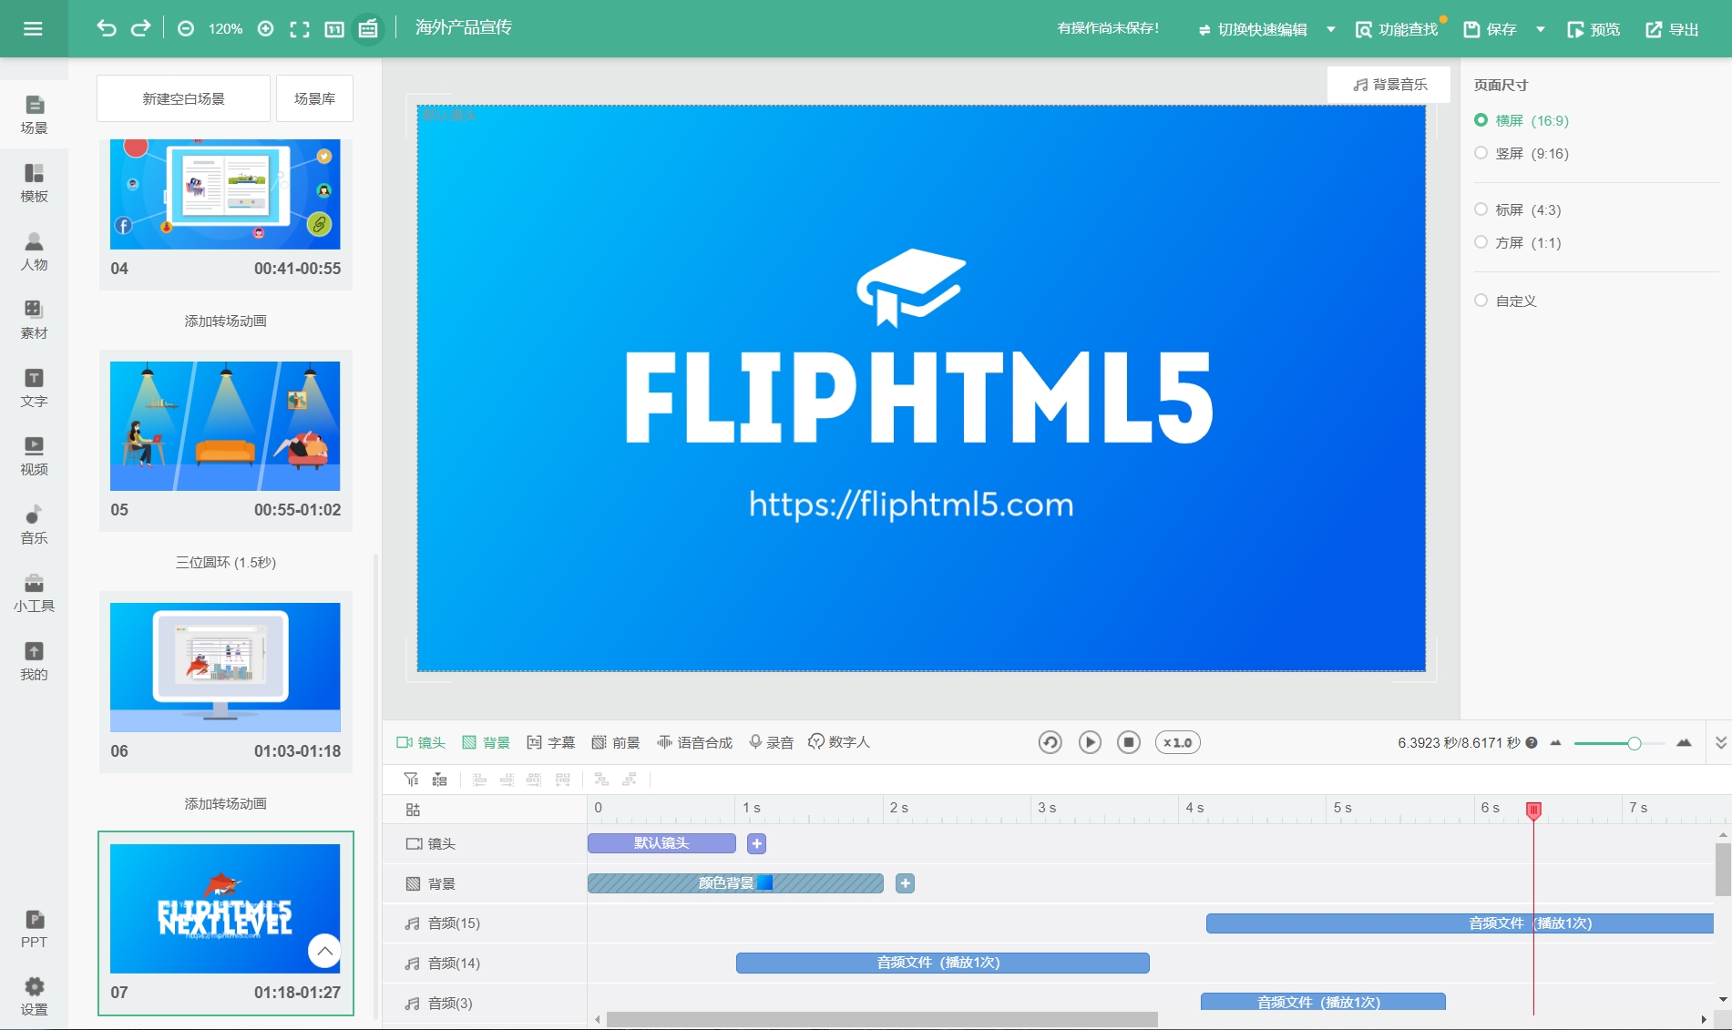Open 数字人 digital human tab

coord(839,742)
